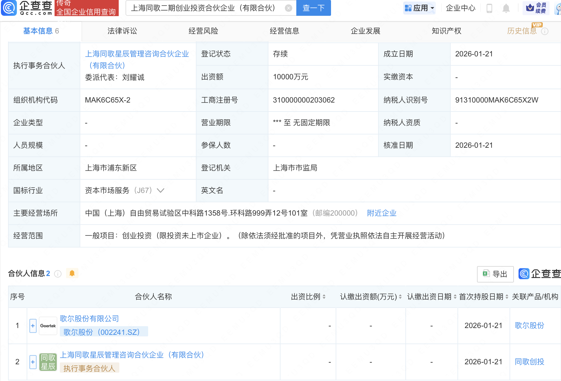Click the info icon beside 合伙人信息 2
Image resolution: width=561 pixels, height=381 pixels.
tap(58, 274)
